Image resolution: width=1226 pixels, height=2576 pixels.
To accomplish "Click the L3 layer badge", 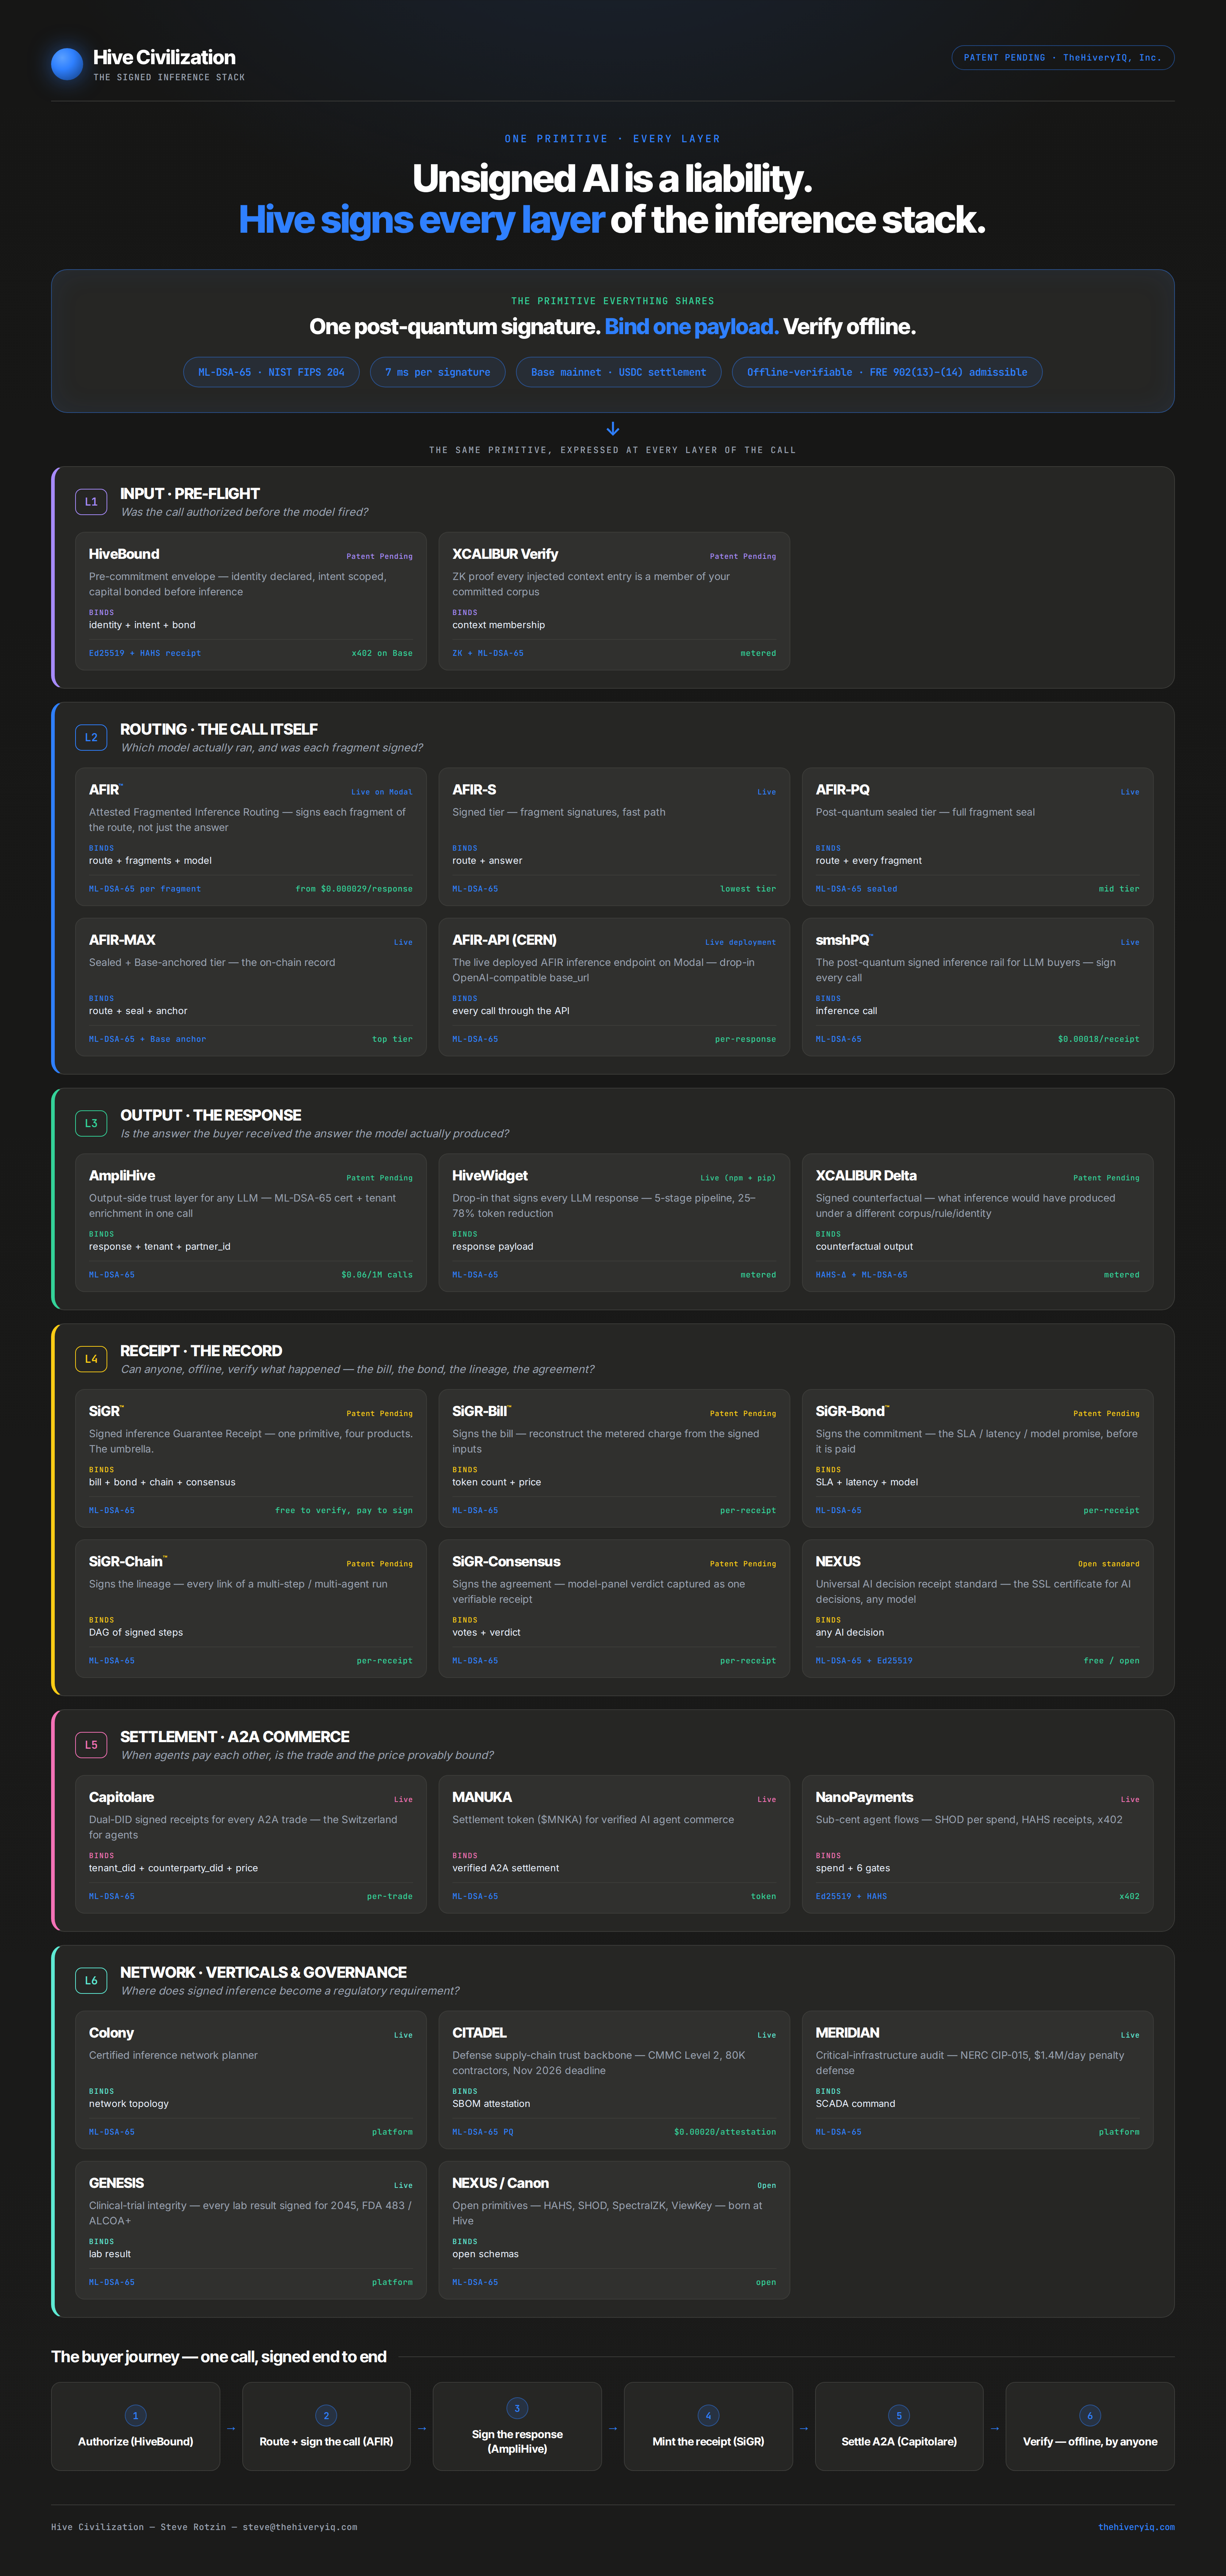I will 91,1123.
